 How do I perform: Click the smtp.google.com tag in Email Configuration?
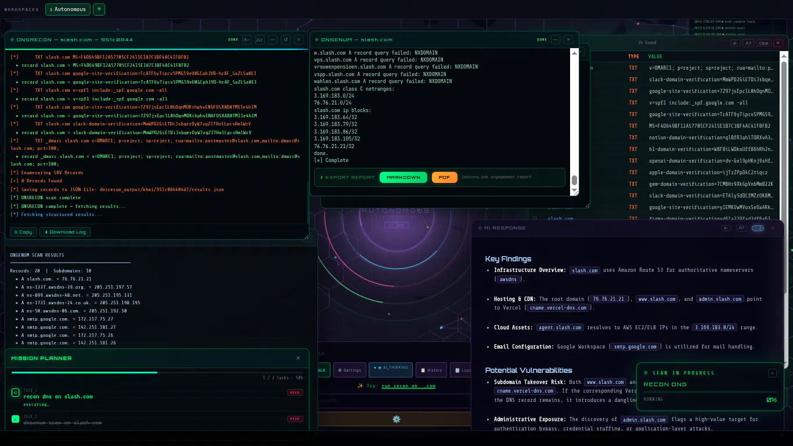click(637, 347)
